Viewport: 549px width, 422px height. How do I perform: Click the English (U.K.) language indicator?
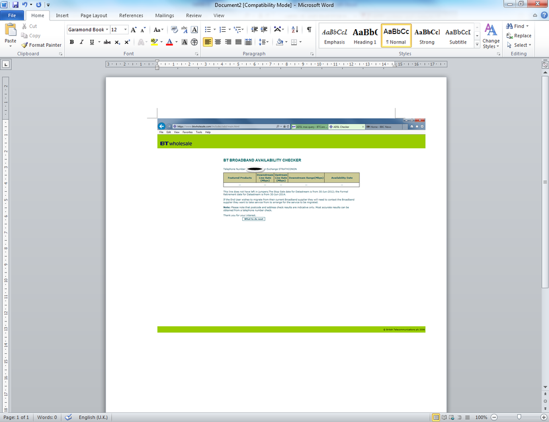[93, 417]
